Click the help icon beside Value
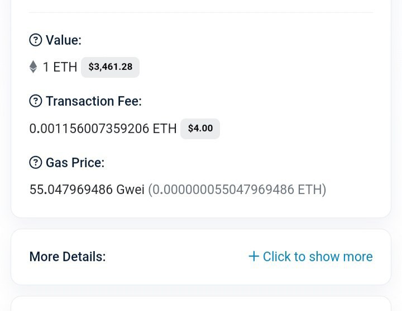 click(36, 40)
